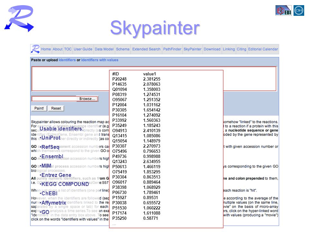Select identifier P33992 in the list
The image size is (309, 232).
(119, 120)
